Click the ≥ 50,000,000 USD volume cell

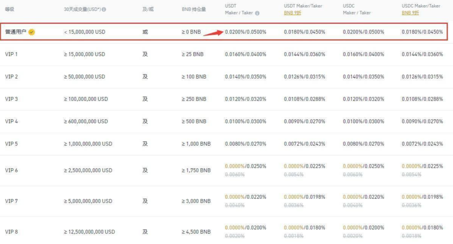(x=84, y=77)
